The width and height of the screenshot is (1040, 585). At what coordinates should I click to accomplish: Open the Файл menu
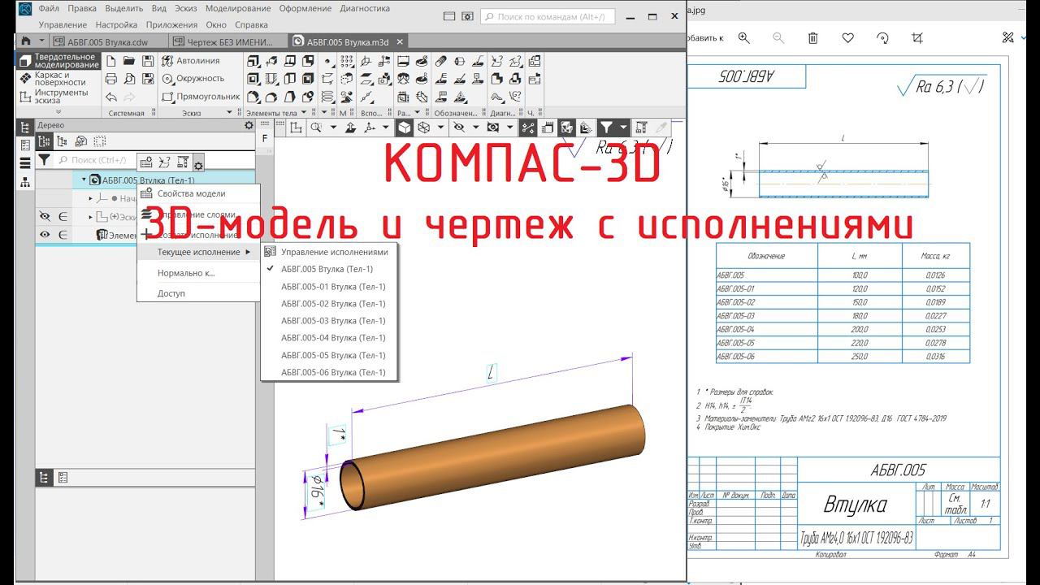(x=48, y=8)
